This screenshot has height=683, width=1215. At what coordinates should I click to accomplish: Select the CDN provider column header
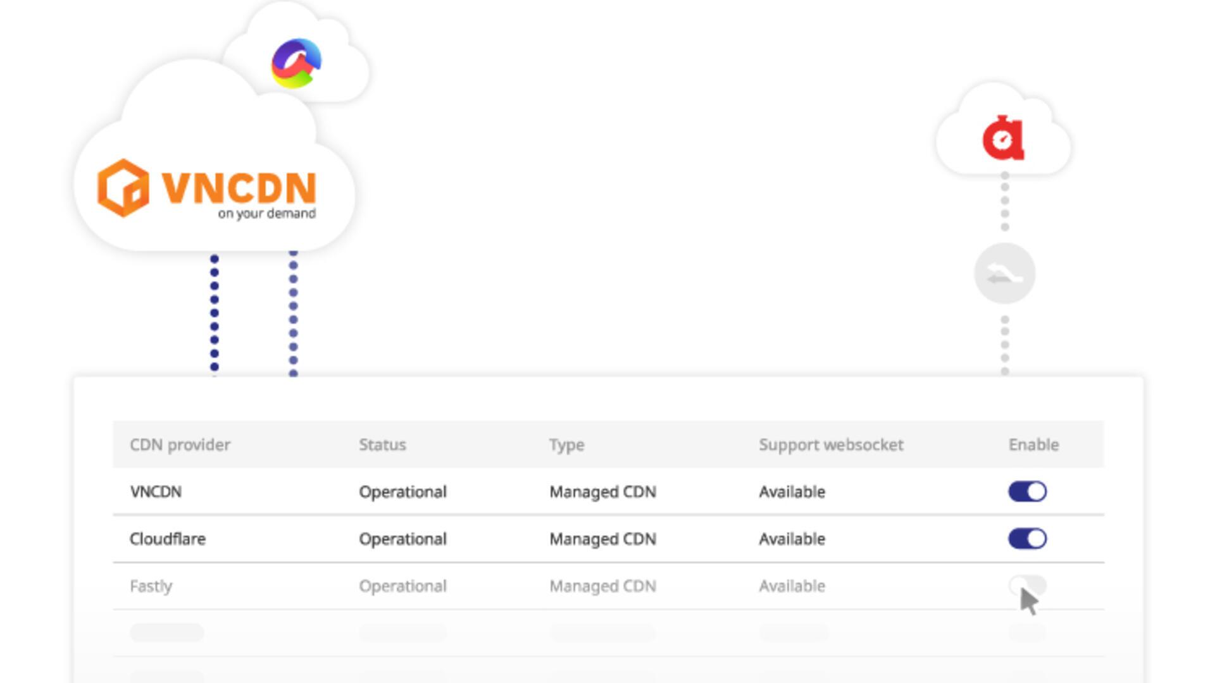pos(180,445)
